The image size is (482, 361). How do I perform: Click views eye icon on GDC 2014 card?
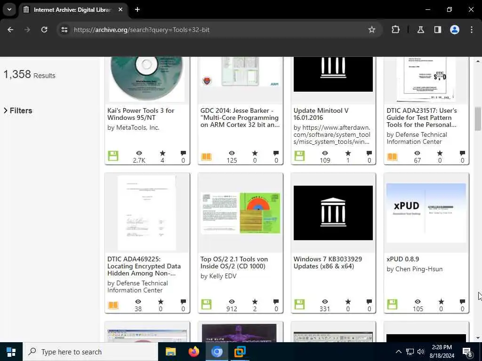(232, 153)
